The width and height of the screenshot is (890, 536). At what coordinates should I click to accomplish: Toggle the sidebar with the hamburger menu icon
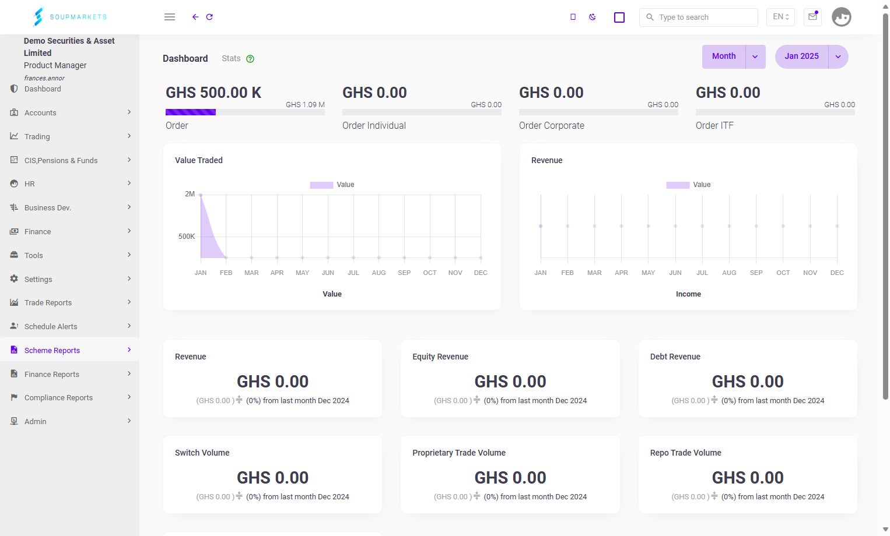(x=170, y=17)
